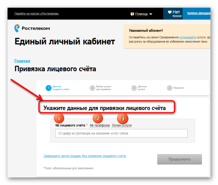
Task: Click the Ростелеком logo icon
Action: (17, 28)
